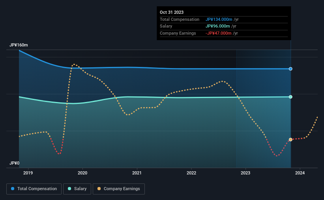
Task: Click the Total Compensation label in tooltip
Action: pyautogui.click(x=179, y=19)
